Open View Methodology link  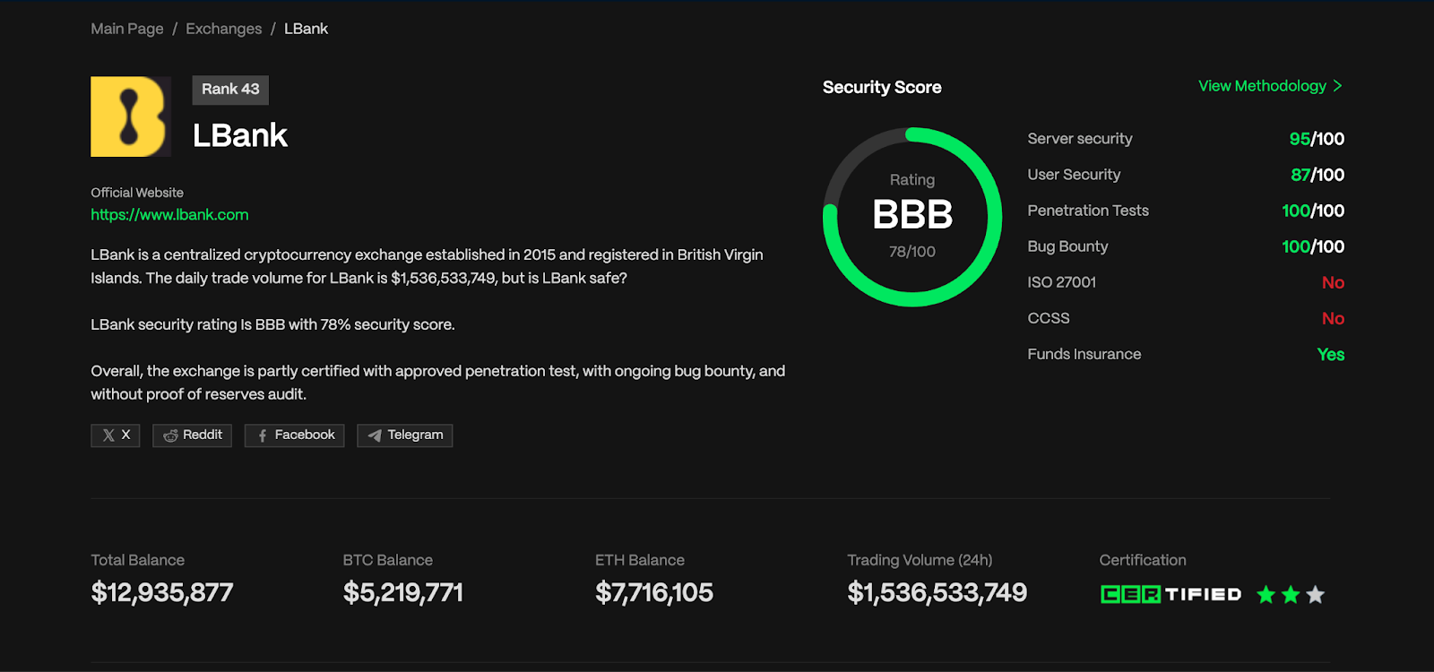(1262, 86)
